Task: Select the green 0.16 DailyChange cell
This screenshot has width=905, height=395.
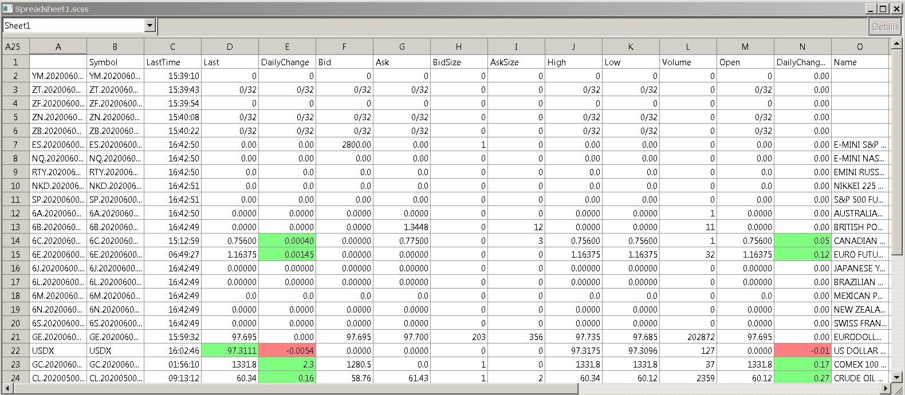Action: [x=287, y=378]
